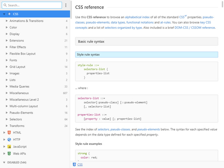This screenshot has width=224, height=168.
Task: Click the Web APIs icon
Action: pos(9,153)
